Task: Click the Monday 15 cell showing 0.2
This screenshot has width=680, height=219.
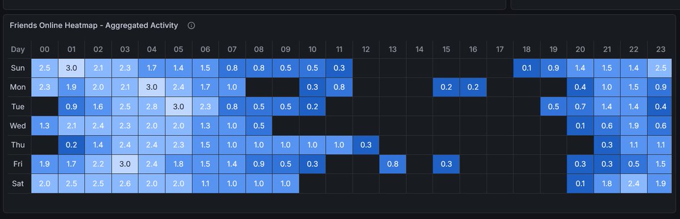Action: pyautogui.click(x=446, y=87)
